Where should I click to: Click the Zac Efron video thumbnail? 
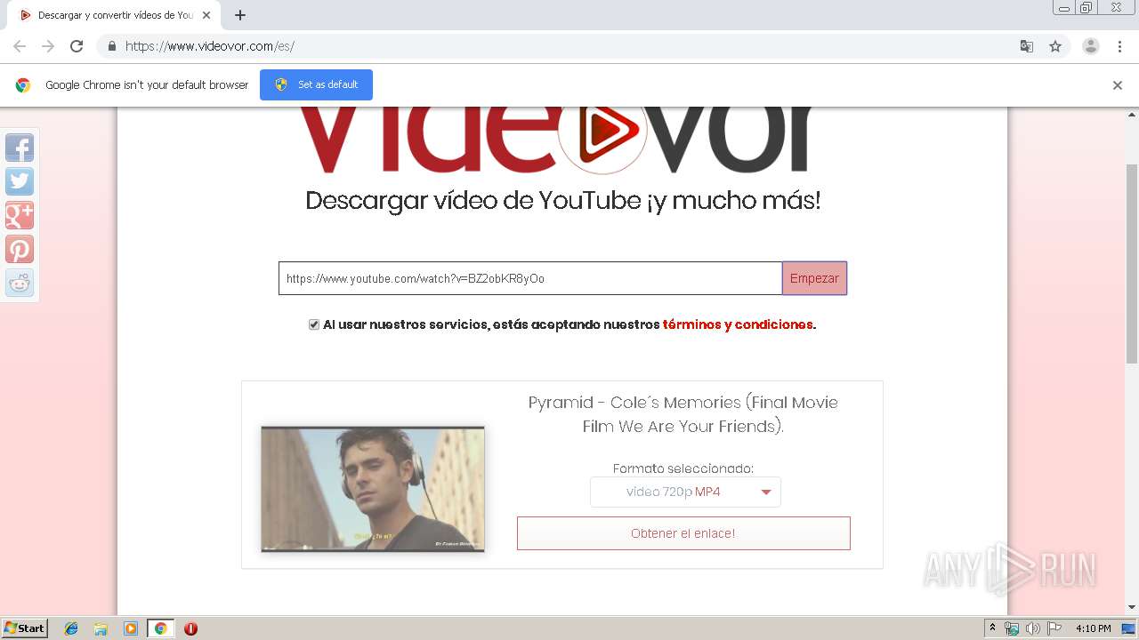(373, 489)
